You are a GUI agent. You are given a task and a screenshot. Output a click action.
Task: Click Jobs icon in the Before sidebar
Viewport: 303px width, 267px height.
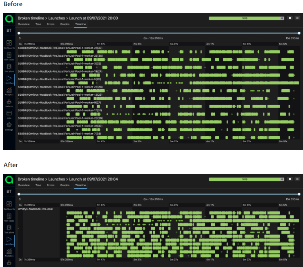(x=9, y=114)
